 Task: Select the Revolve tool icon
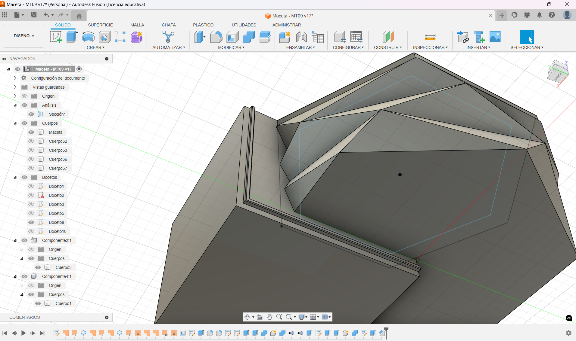pyautogui.click(x=88, y=37)
